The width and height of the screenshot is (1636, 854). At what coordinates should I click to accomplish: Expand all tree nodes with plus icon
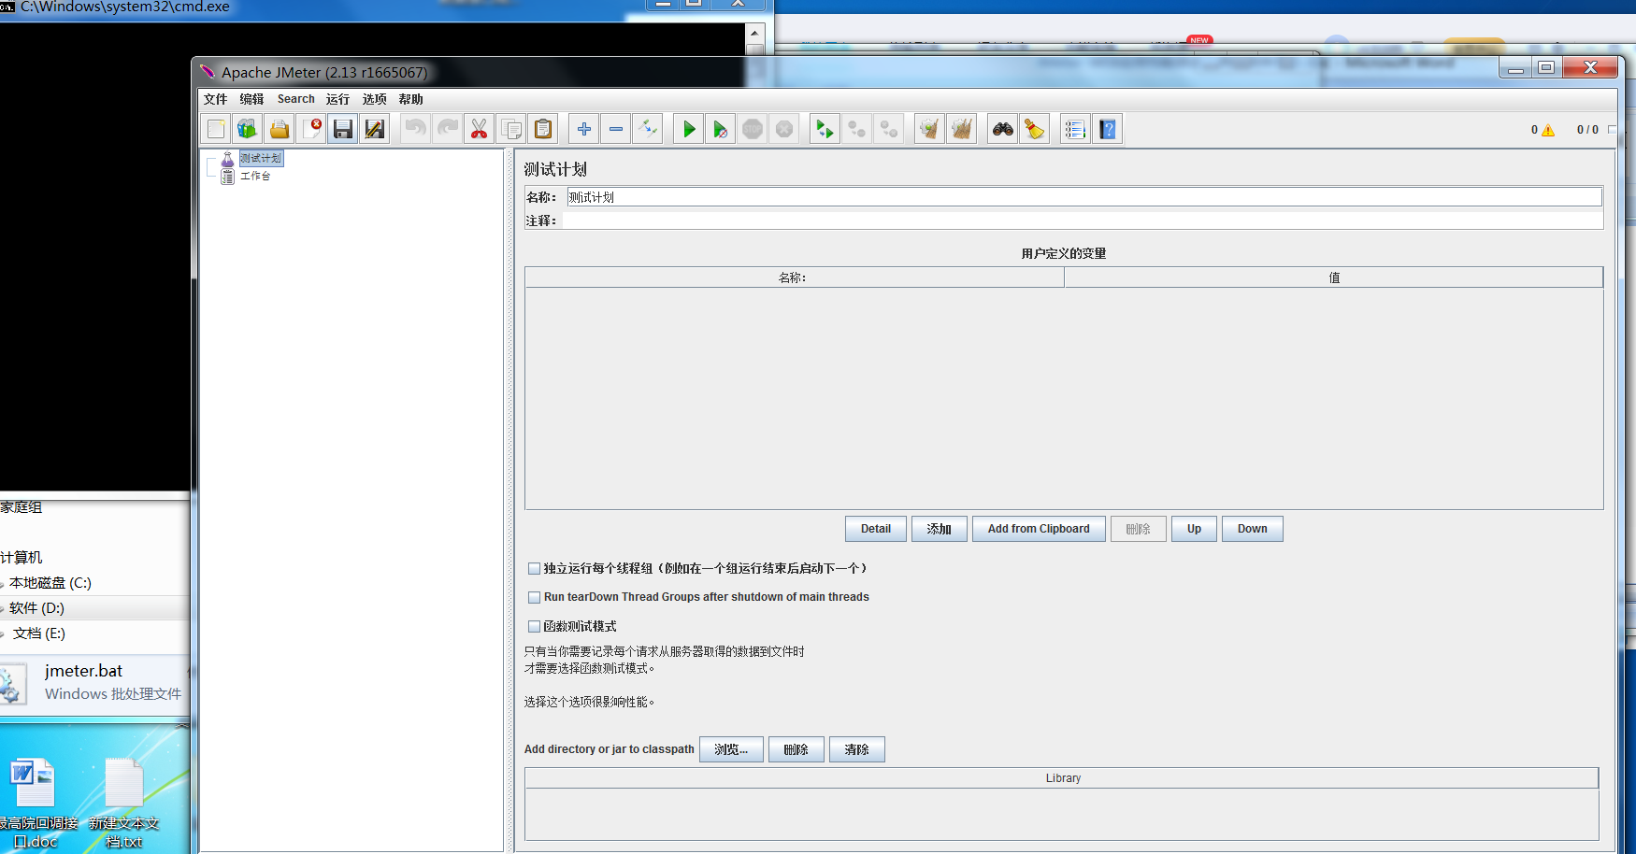(x=583, y=128)
